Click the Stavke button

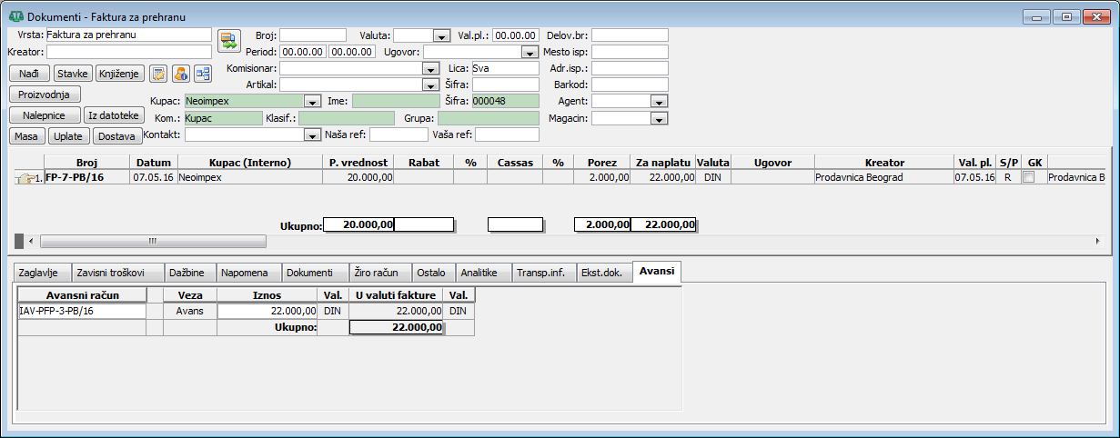coord(73,74)
